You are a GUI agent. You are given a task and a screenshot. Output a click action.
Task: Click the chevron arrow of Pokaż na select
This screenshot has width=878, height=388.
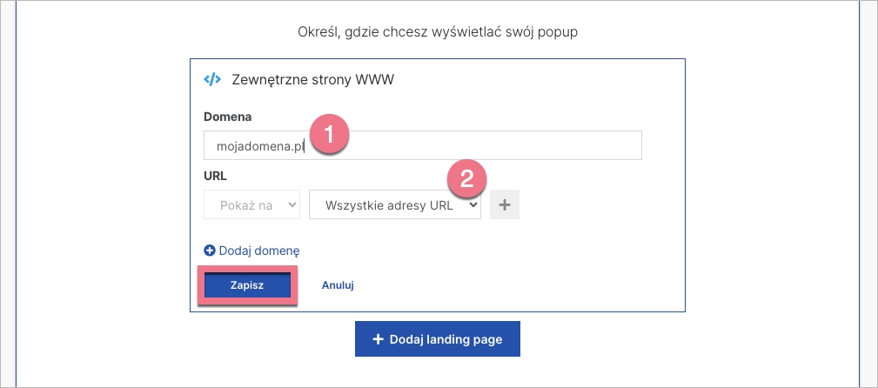click(x=291, y=205)
